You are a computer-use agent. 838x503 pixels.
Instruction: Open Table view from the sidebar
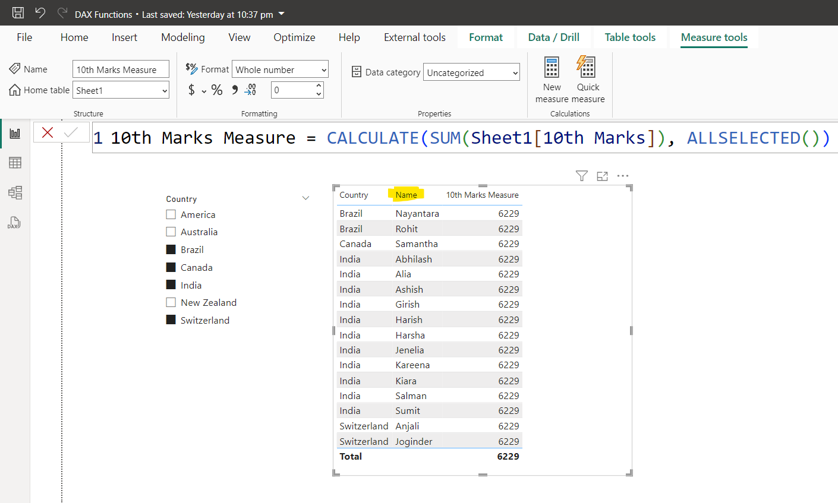pyautogui.click(x=14, y=162)
